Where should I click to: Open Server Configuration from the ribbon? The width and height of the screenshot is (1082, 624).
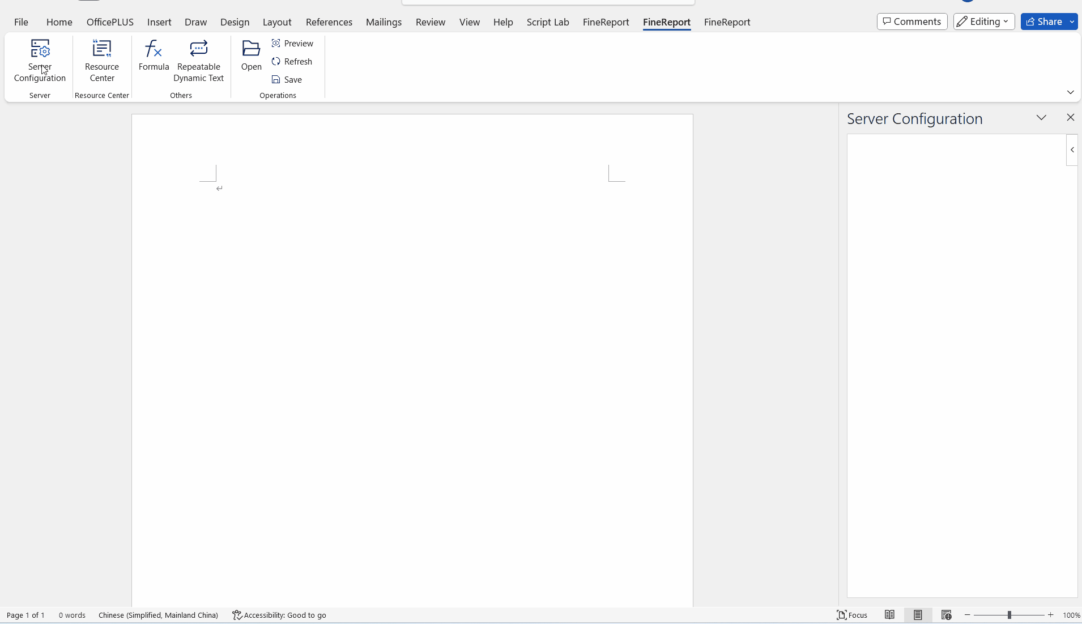pyautogui.click(x=40, y=61)
